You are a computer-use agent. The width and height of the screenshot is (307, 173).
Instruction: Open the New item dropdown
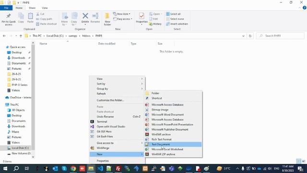click(121, 14)
